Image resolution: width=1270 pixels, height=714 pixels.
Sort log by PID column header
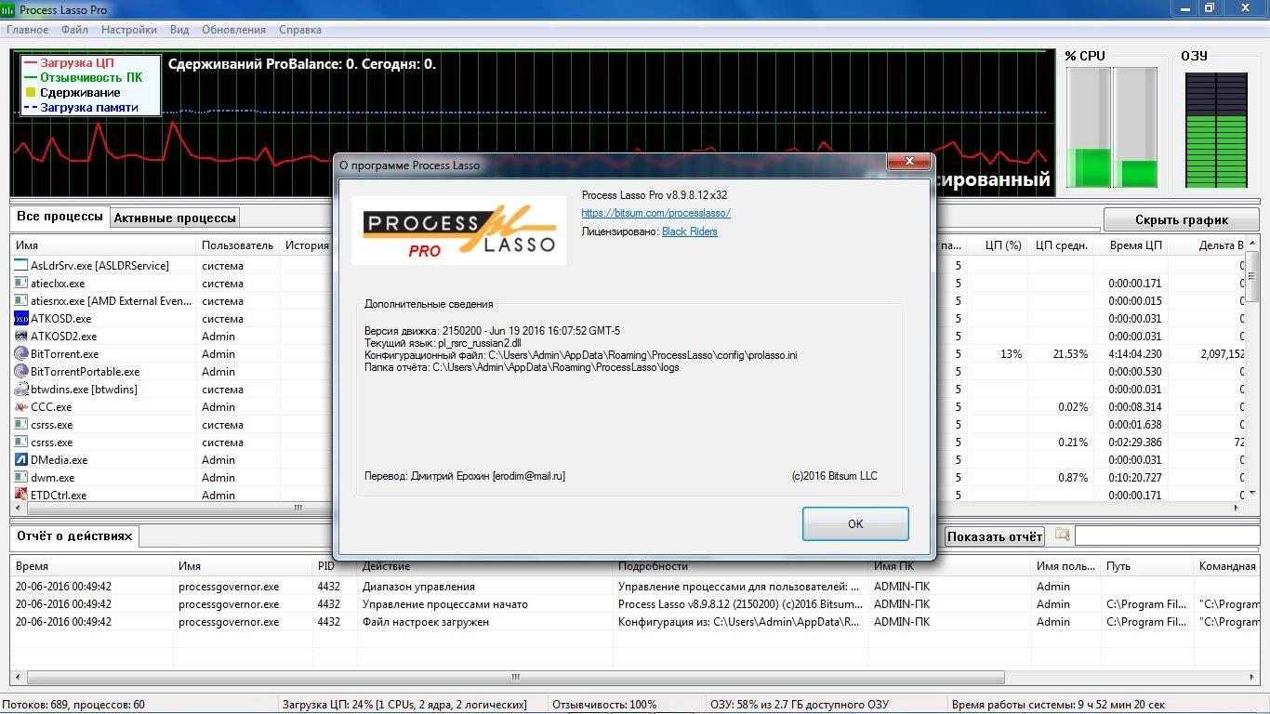335,565
